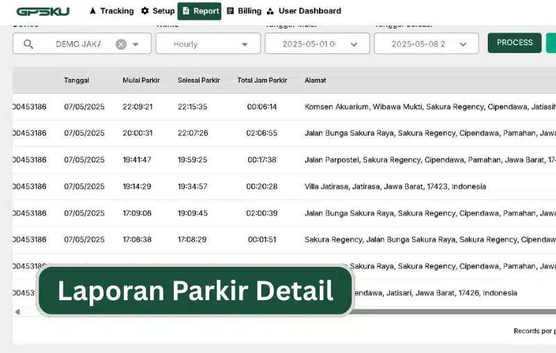Click the Setup gear icon

click(145, 11)
